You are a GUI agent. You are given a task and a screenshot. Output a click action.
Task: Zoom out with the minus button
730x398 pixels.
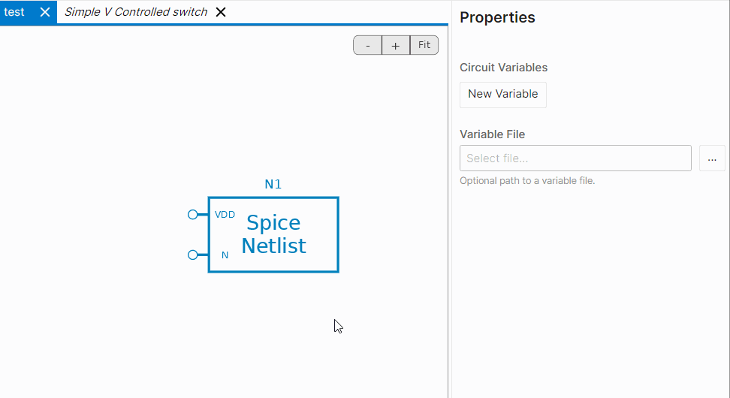[x=368, y=45]
